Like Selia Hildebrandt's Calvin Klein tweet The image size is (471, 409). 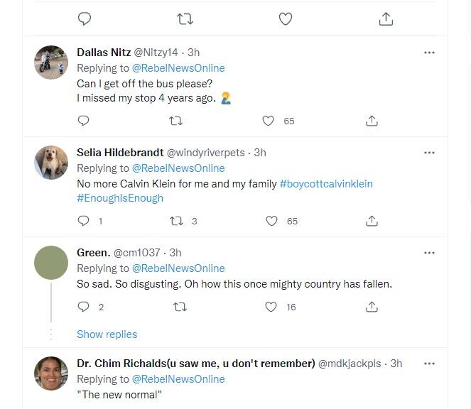pyautogui.click(x=271, y=222)
